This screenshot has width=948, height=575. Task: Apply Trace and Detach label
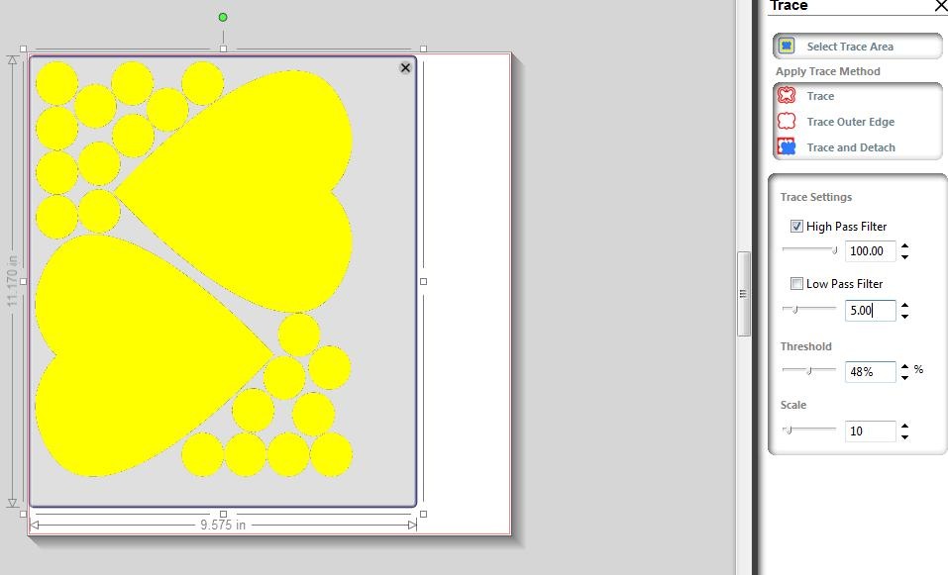coord(851,147)
